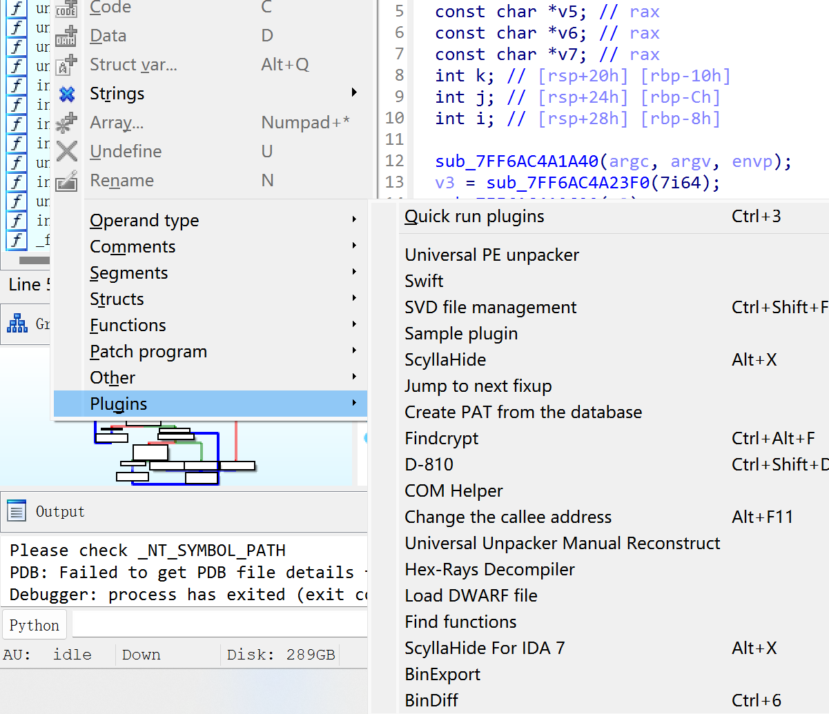The height and width of the screenshot is (714, 829).
Task: Click the Python console button
Action: point(35,625)
